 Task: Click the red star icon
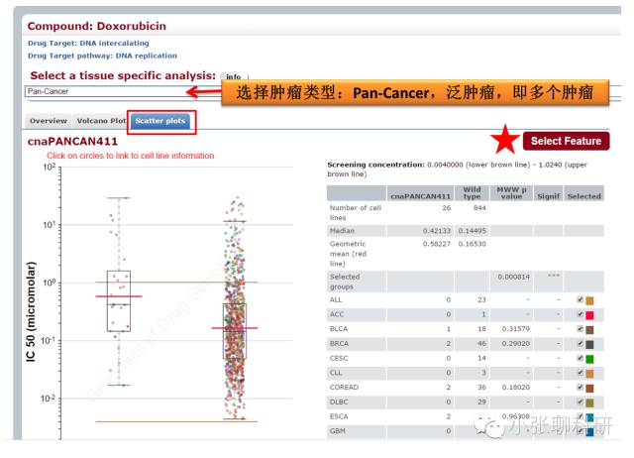(x=505, y=140)
